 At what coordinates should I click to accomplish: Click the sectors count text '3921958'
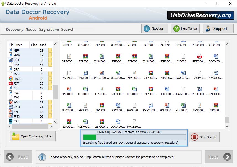pyautogui.click(x=116, y=132)
